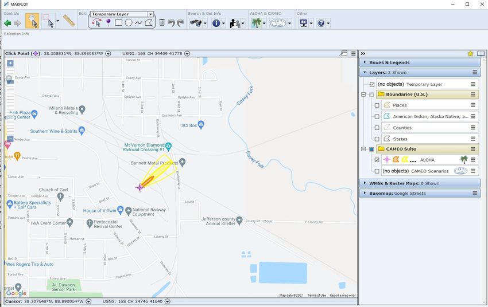The height and width of the screenshot is (307, 488).
Task: Click the monitor display icon under Other
Action: point(303,23)
